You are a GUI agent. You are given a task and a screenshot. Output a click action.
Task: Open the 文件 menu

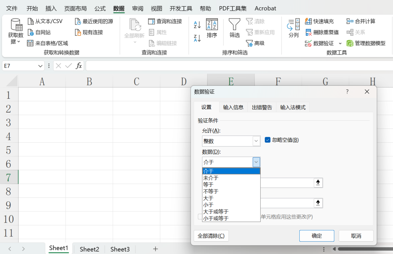click(x=12, y=8)
